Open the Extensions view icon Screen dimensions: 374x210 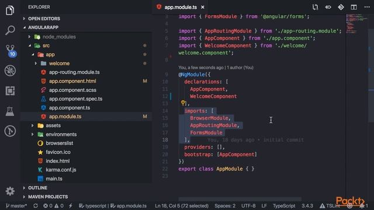[x=10, y=91]
